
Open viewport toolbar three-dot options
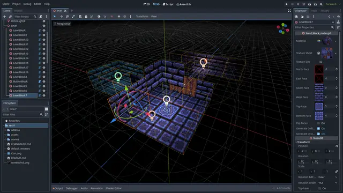coord(130,17)
